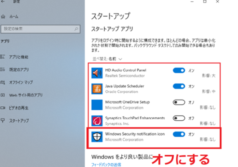Click the Windows Security shield icon

97,137
